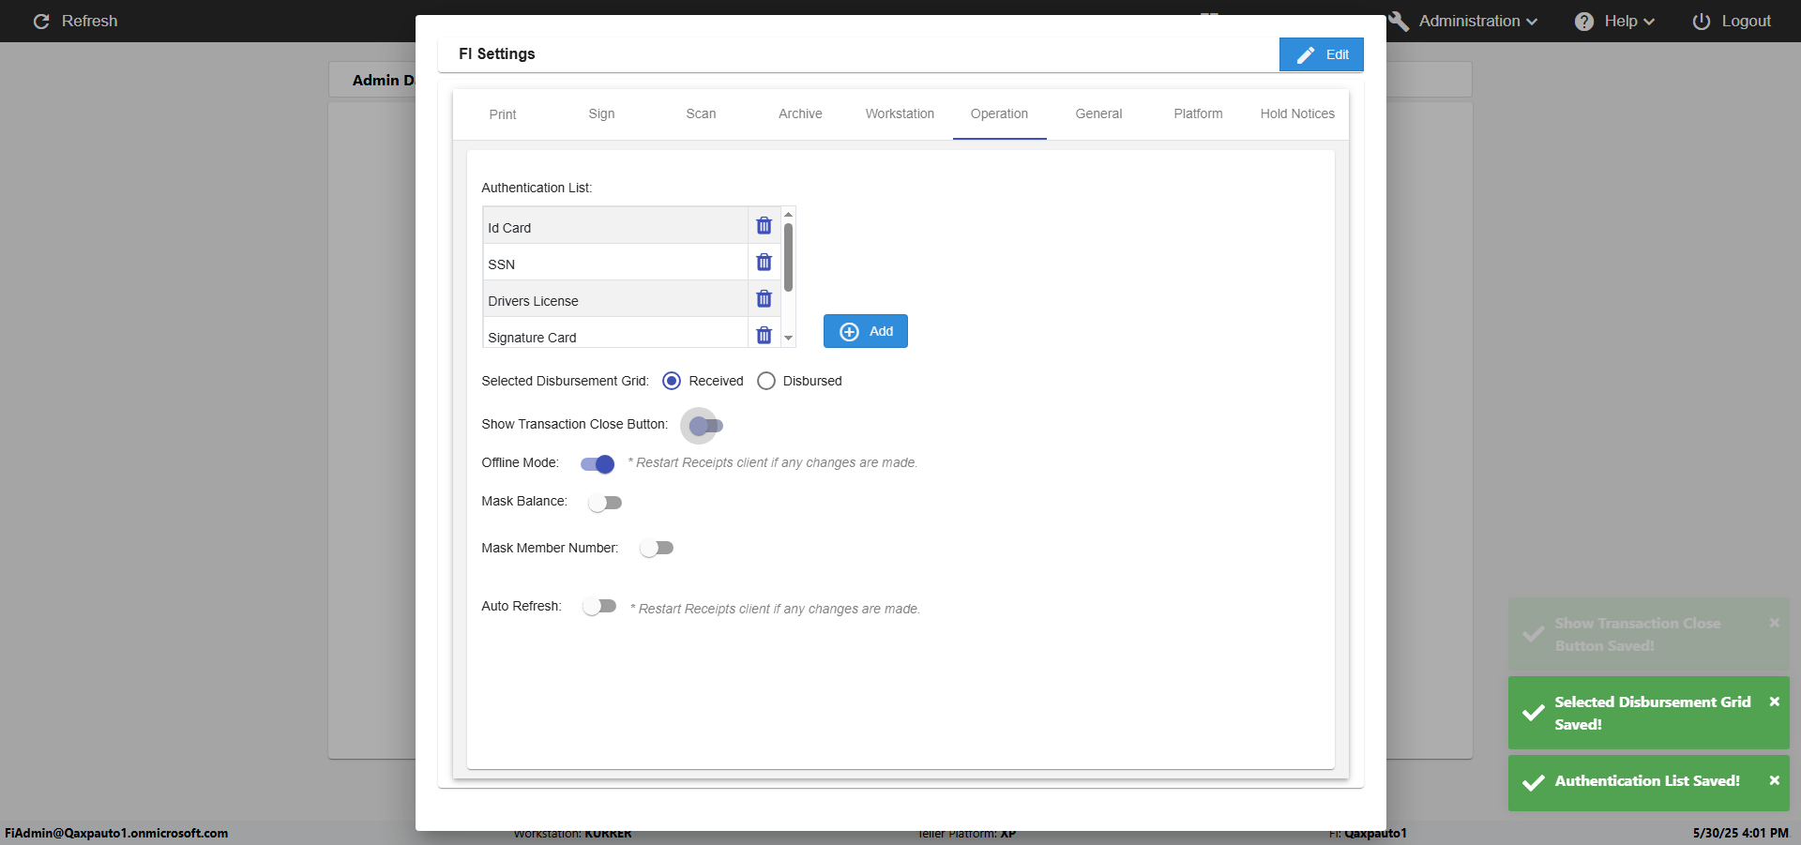Switch to the Scan tab

pos(701,113)
